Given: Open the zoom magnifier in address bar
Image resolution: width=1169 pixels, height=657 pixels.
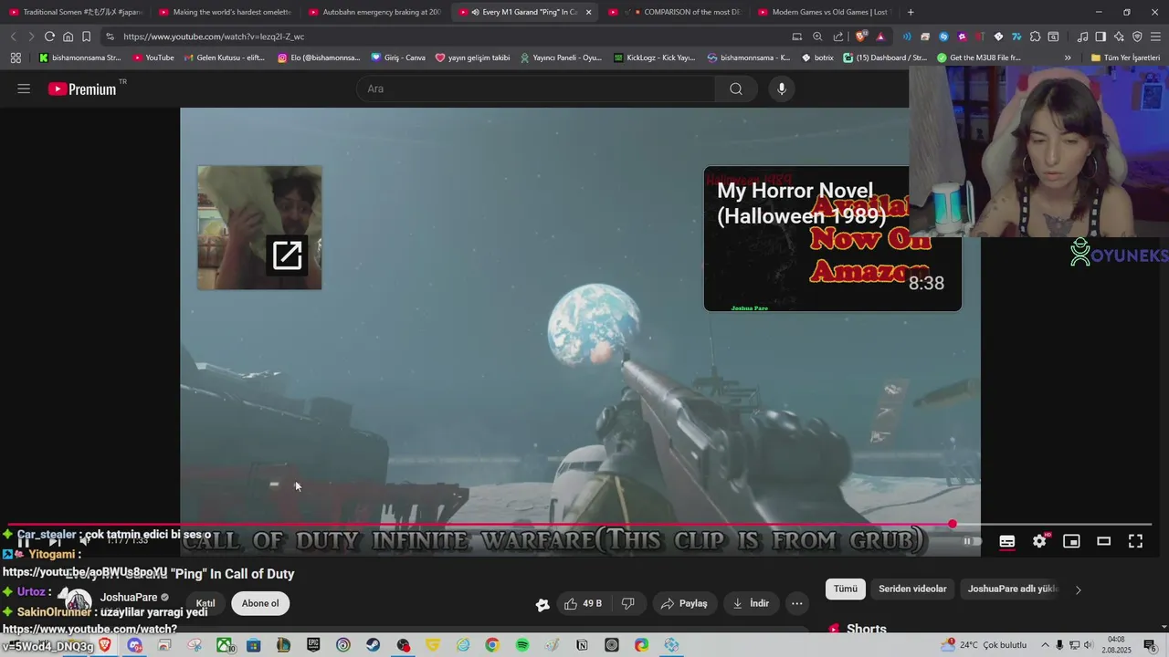Looking at the screenshot, I should click(817, 36).
